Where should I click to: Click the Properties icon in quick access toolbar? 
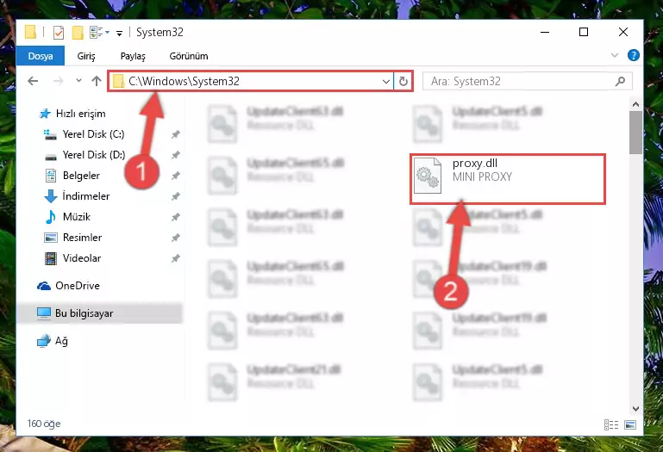(59, 32)
